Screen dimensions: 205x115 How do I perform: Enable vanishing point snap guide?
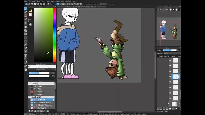tap(67, 4)
